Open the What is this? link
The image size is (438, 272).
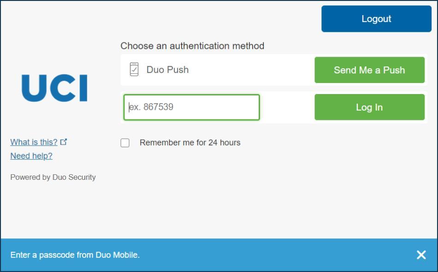coord(34,142)
